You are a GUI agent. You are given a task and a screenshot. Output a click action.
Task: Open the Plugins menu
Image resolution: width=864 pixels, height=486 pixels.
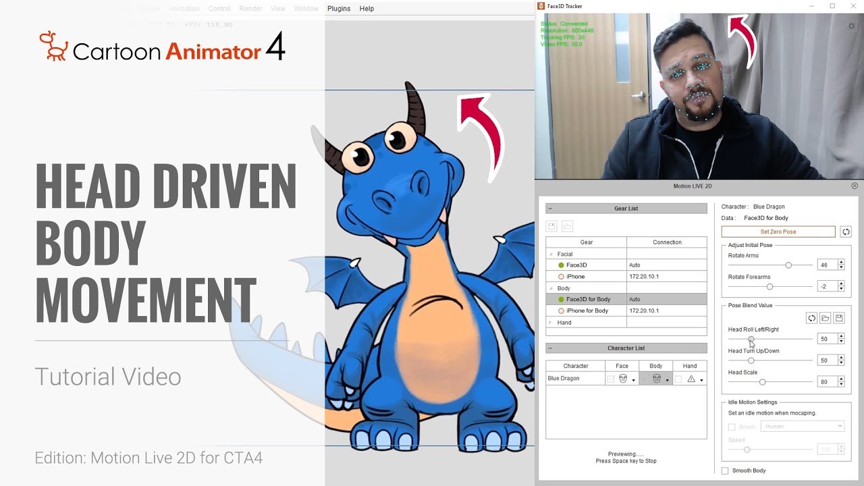tap(340, 9)
